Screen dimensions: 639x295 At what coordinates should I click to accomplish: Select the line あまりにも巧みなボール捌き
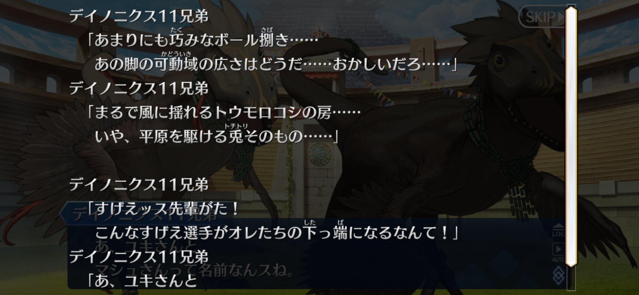203,40
